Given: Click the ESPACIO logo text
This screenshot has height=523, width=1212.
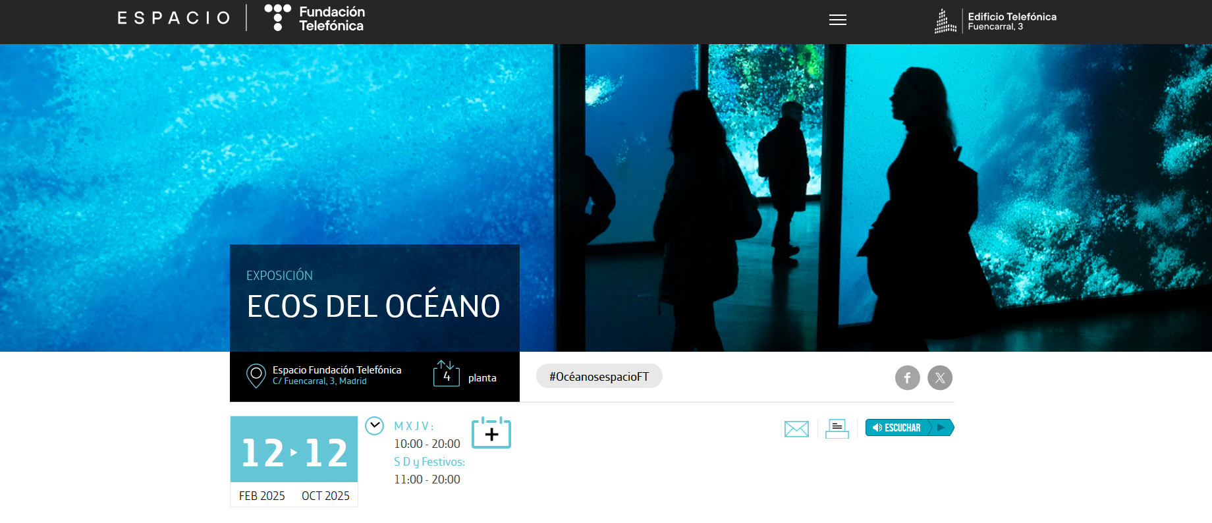Looking at the screenshot, I should [x=174, y=18].
